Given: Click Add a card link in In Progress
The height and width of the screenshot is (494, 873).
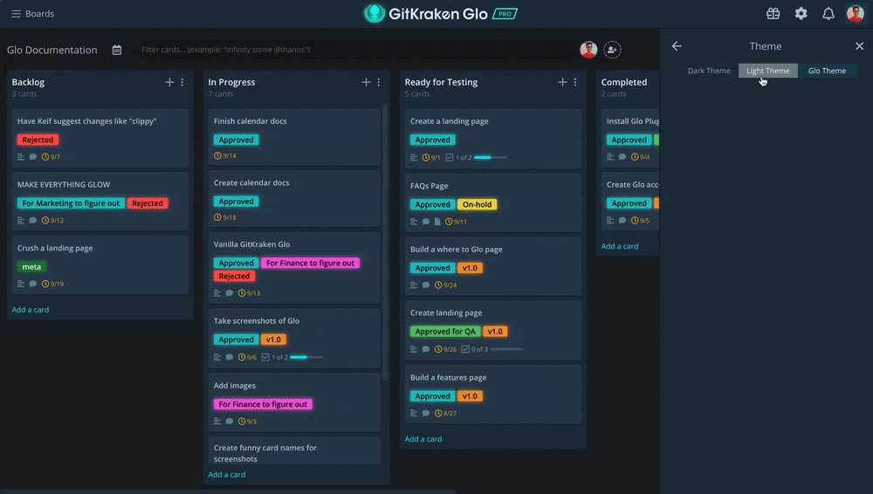Looking at the screenshot, I should 227,475.
